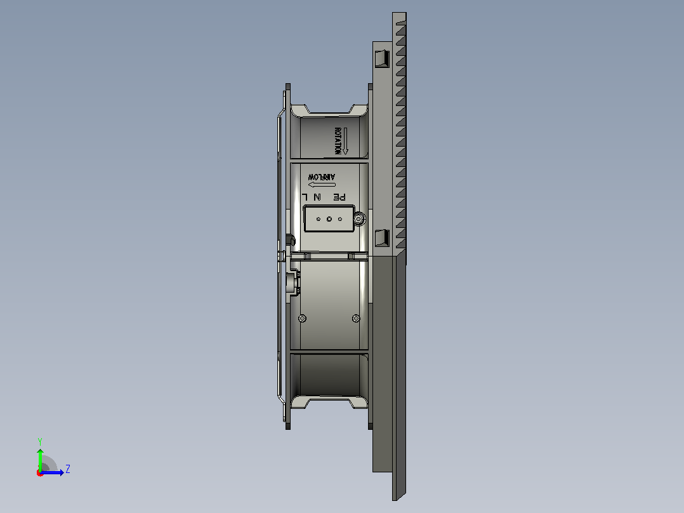Pick the upper mounting clip on filter frame
Screen dimensions: 684x513
[x=382, y=58]
